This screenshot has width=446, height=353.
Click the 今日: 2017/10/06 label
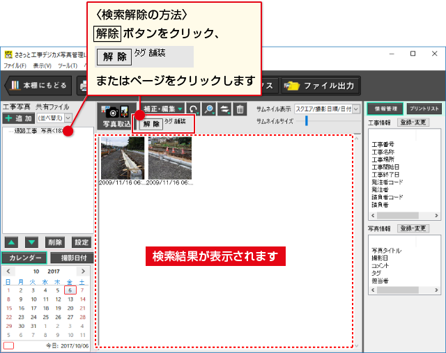[x=67, y=346]
